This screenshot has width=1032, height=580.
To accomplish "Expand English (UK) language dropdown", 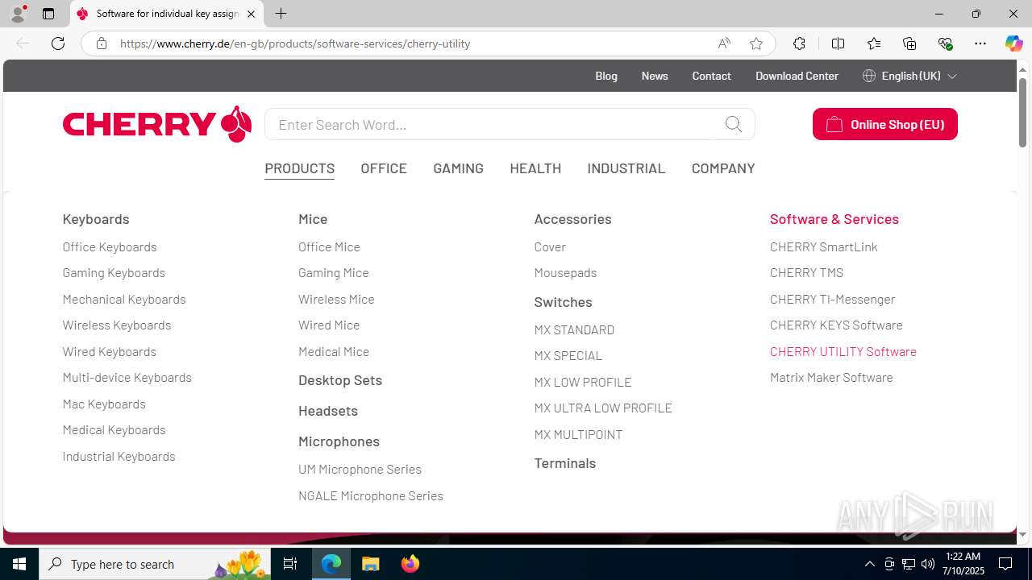I will tap(909, 76).
